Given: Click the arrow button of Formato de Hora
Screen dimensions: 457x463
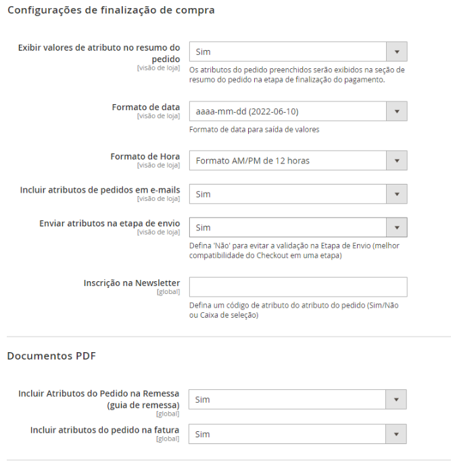Looking at the screenshot, I should pos(396,160).
